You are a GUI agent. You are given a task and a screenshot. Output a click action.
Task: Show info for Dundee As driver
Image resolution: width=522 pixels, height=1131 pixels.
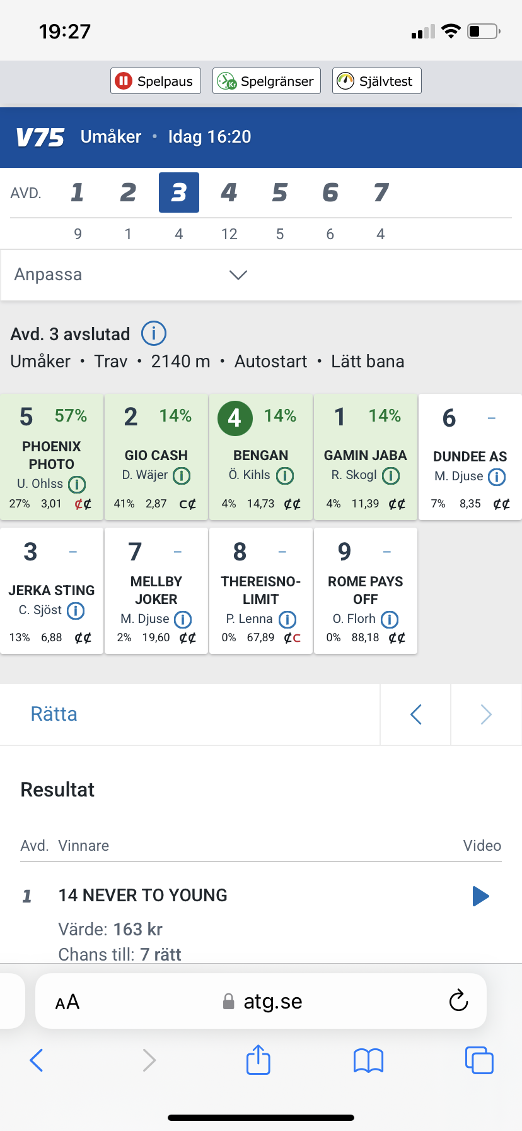(x=497, y=477)
